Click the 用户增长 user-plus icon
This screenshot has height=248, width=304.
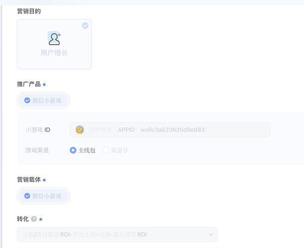[54, 38]
